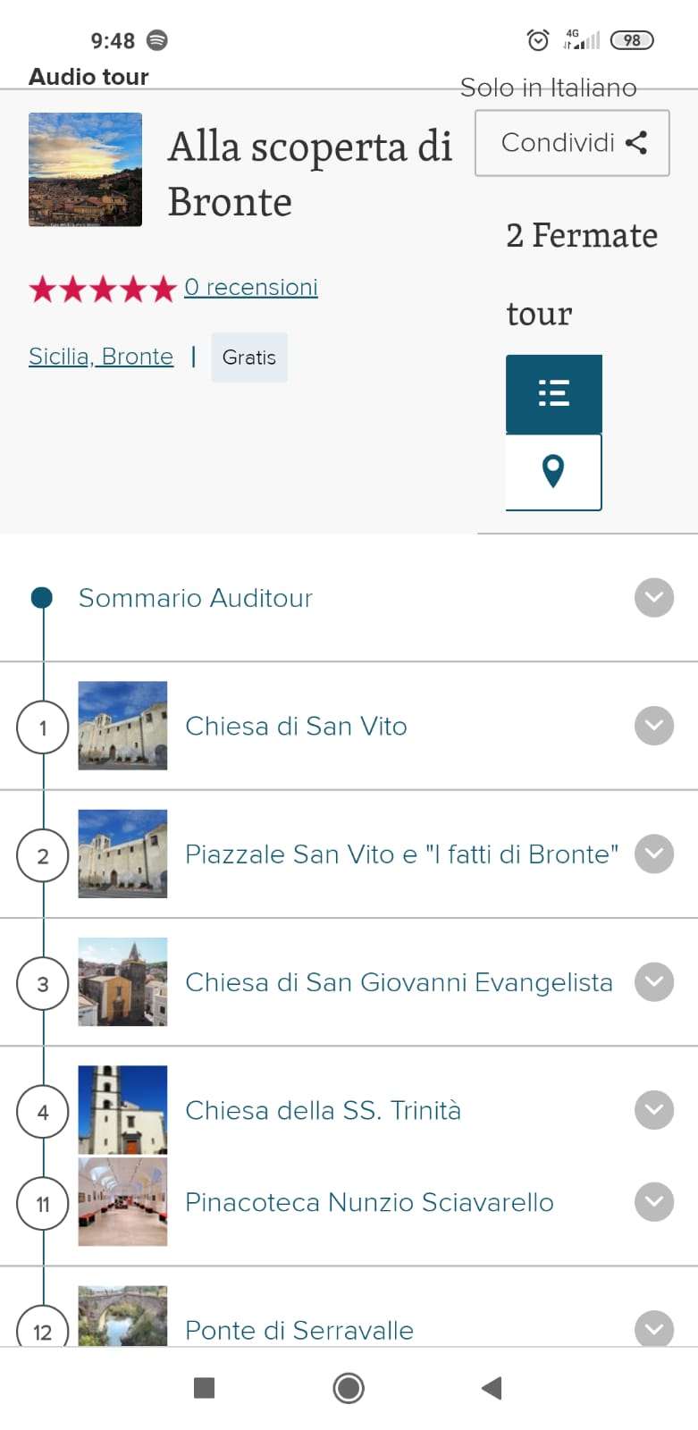698x1430 pixels.
Task: Select Piazzale San Vito e "I fatti di Bronte"
Action: (401, 854)
